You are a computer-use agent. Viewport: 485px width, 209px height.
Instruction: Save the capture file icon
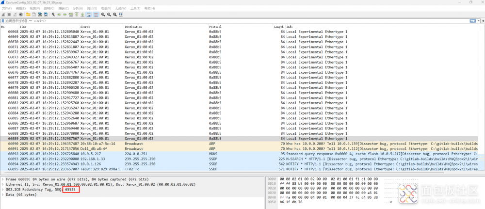[34, 15]
